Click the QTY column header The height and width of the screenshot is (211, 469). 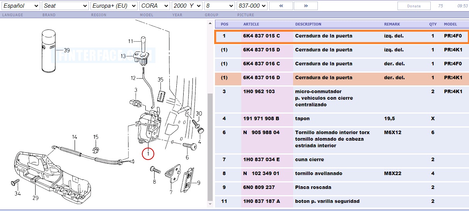coord(433,24)
